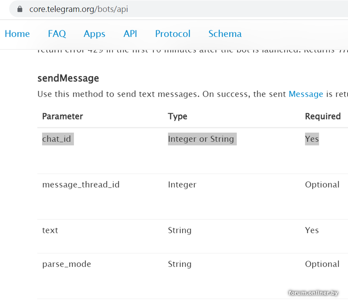Click Optional in the parse_mode row

pos(322,264)
